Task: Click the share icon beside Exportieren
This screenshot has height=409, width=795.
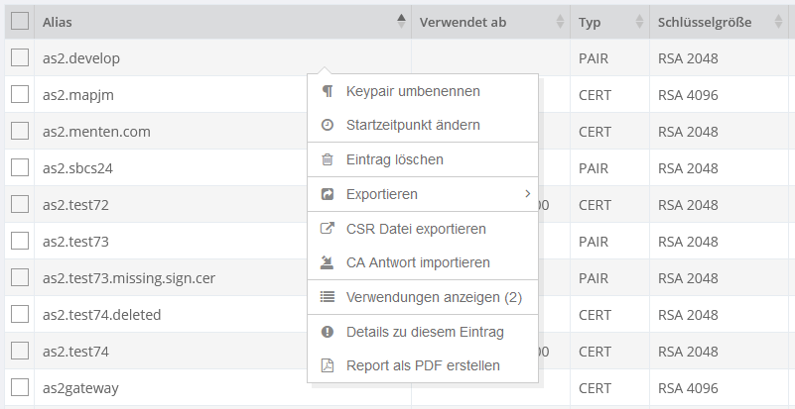Action: [328, 194]
